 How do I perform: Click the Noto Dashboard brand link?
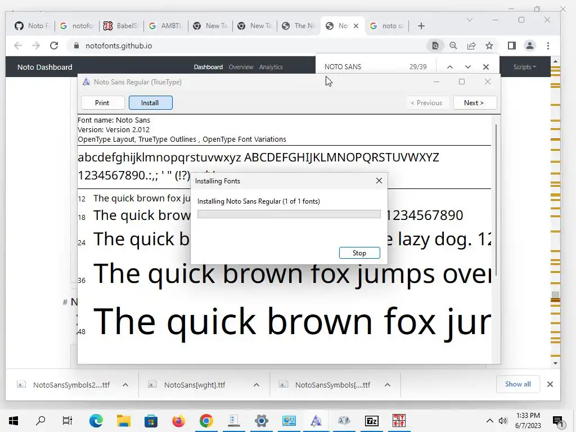click(45, 67)
